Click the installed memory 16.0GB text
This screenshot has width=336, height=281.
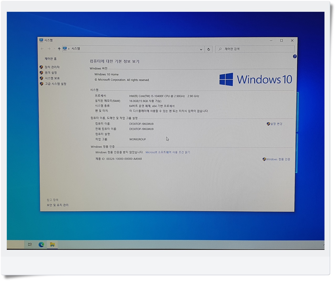tap(145, 101)
